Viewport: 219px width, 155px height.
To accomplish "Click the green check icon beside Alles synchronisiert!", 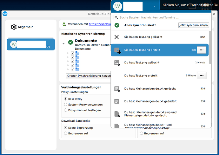I will pyautogui.click(x=117, y=25).
